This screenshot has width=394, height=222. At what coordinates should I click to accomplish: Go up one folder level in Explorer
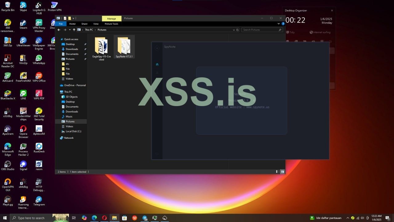(x=74, y=30)
